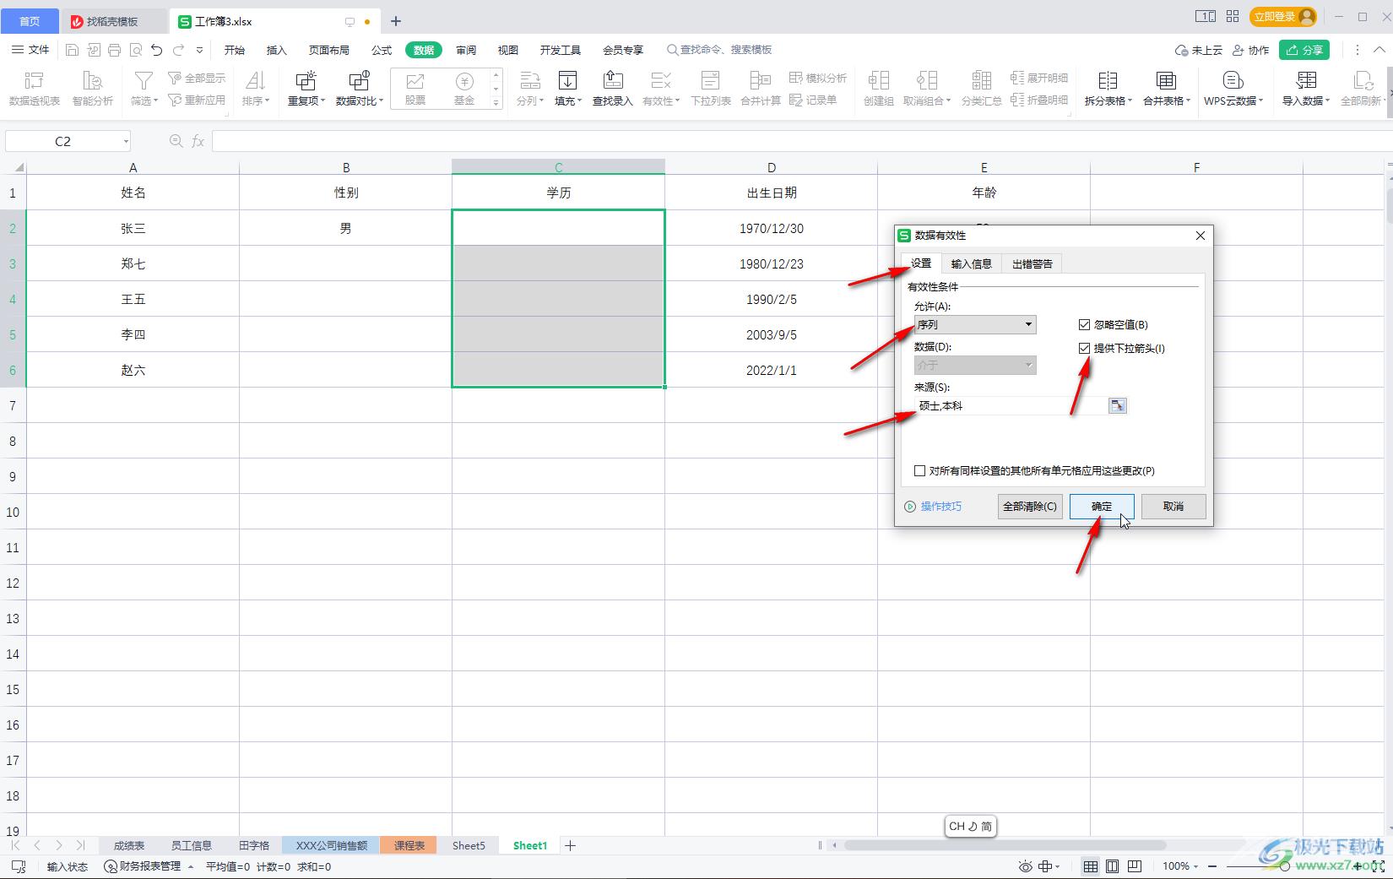Click the 立即登录 login button
Image resolution: width=1393 pixels, height=879 pixels.
click(1283, 17)
